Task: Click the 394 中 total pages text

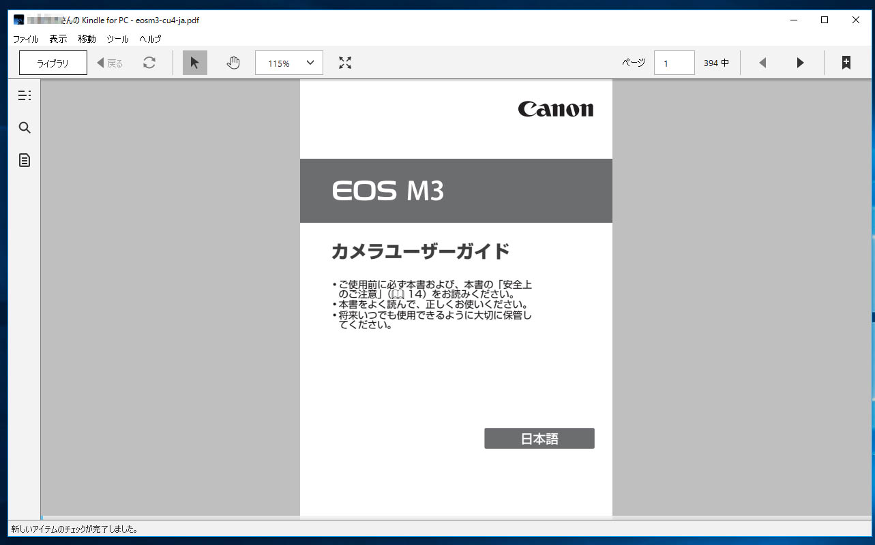Action: point(716,63)
